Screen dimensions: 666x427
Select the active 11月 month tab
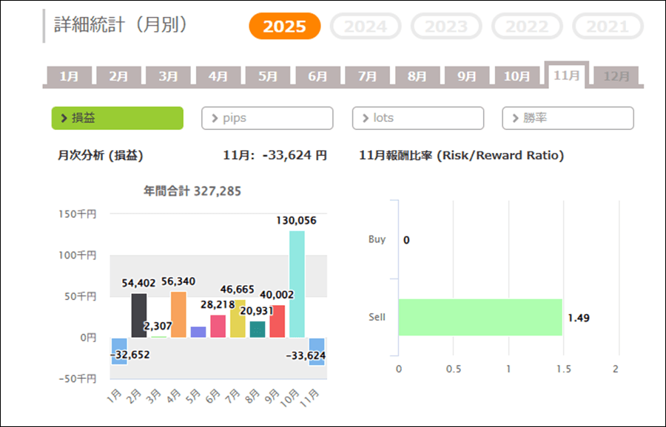point(567,75)
